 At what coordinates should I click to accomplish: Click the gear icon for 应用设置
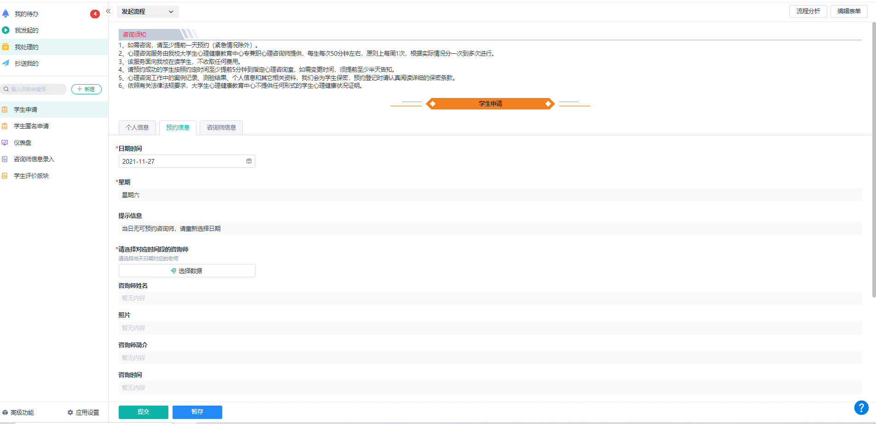70,413
